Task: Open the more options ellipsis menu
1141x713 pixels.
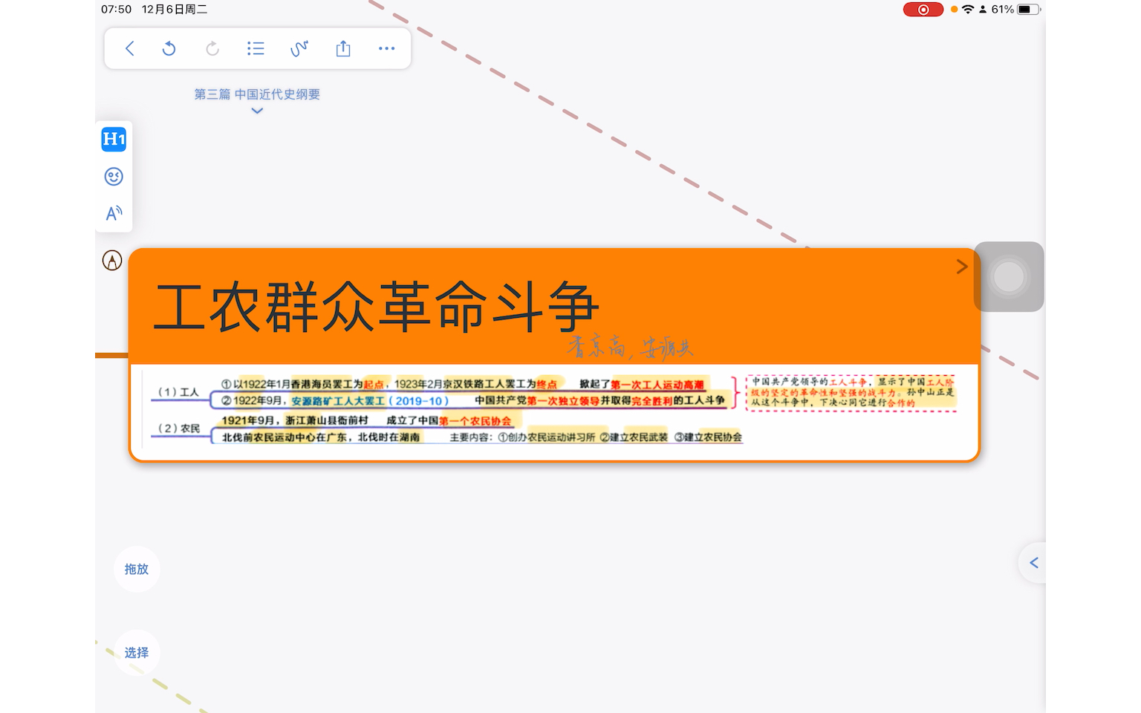Action: click(x=386, y=49)
